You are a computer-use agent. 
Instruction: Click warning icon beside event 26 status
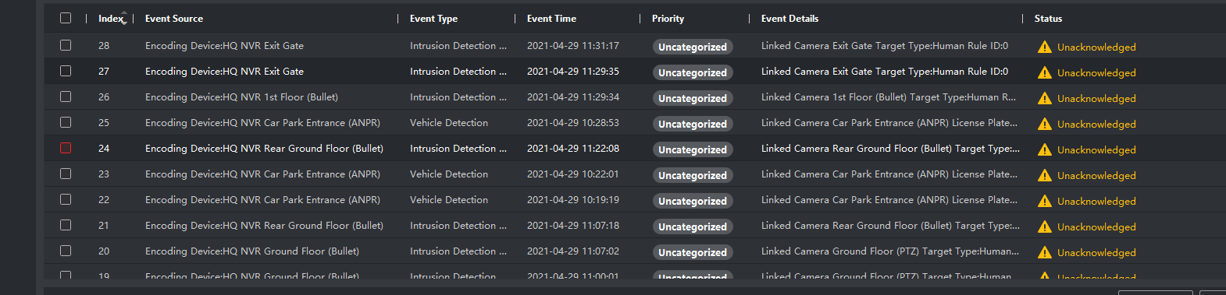click(1044, 98)
